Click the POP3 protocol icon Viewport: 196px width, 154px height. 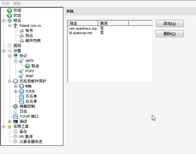pyautogui.click(x=21, y=71)
